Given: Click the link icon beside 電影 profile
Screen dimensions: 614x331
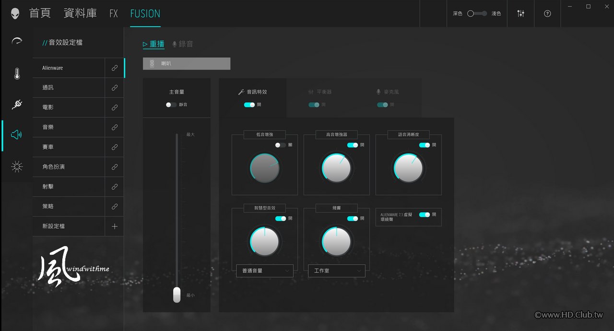Looking at the screenshot, I should point(115,107).
